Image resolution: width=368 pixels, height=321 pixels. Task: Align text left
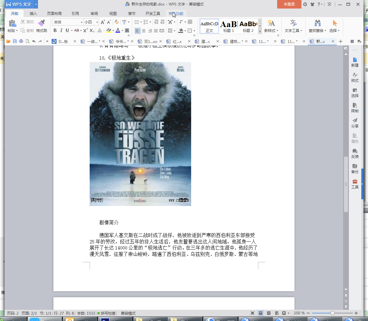tap(137, 30)
